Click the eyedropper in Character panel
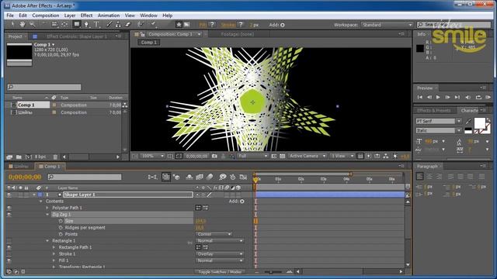This screenshot has width=497, height=279. click(468, 121)
